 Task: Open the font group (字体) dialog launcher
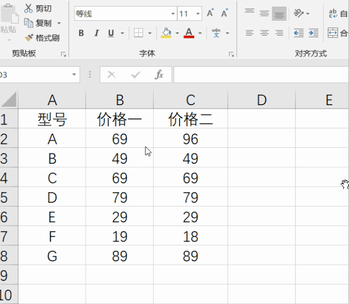pyautogui.click(x=231, y=54)
